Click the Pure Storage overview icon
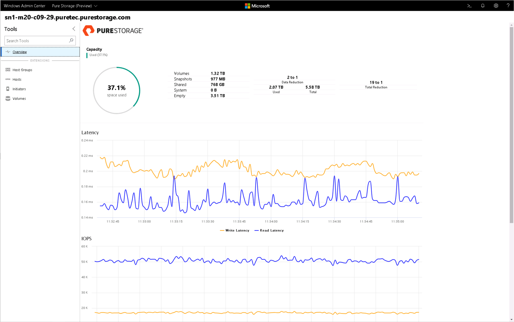This screenshot has height=322, width=514. pos(8,51)
